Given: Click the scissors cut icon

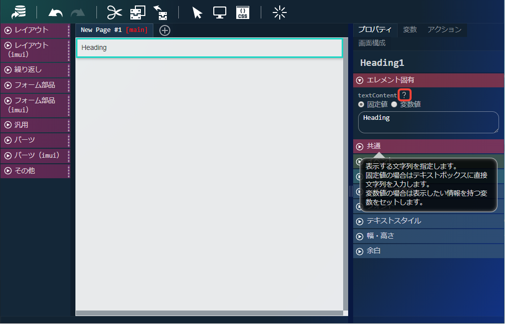Looking at the screenshot, I should click(x=115, y=13).
